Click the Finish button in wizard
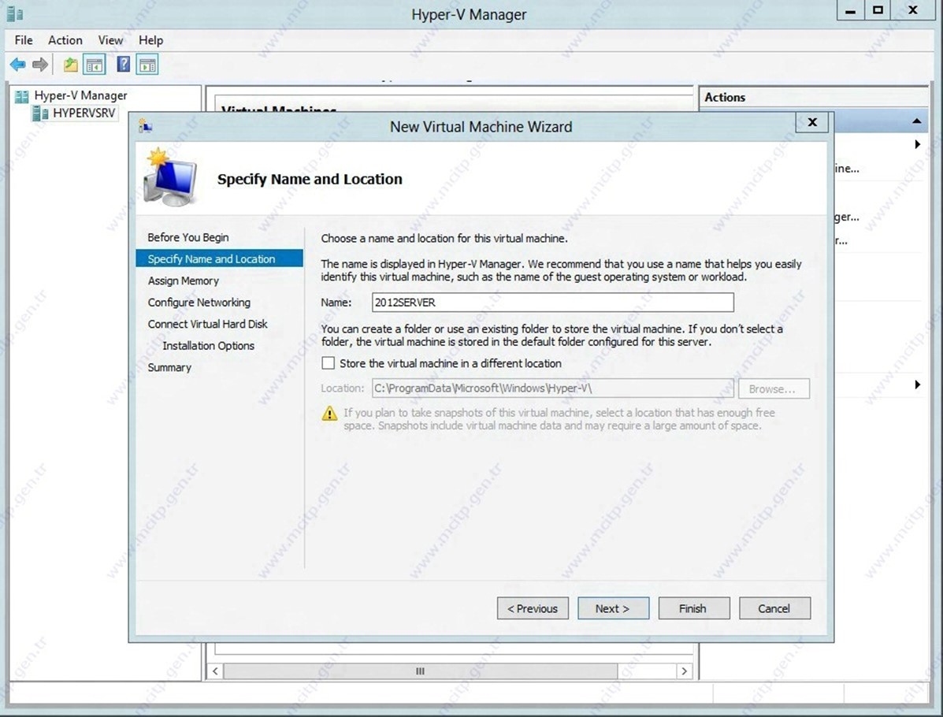The image size is (943, 717). click(x=694, y=608)
